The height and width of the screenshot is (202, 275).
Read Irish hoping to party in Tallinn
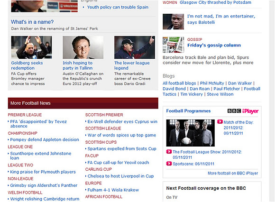(x=78, y=65)
